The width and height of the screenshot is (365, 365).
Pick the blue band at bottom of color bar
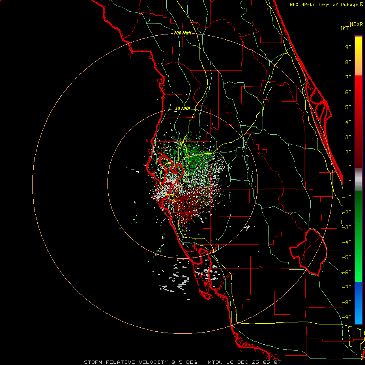[358, 303]
